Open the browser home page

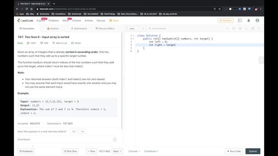click(31, 9)
